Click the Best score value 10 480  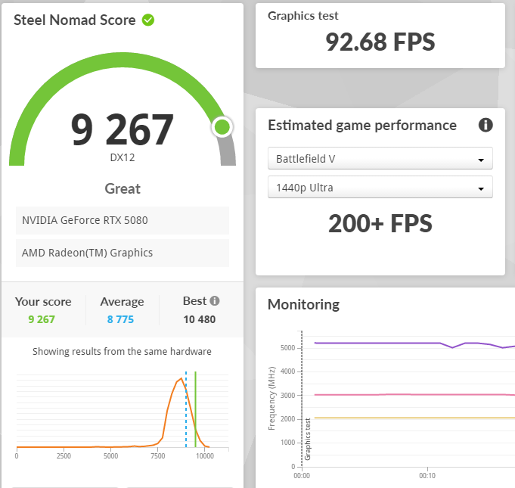click(199, 319)
